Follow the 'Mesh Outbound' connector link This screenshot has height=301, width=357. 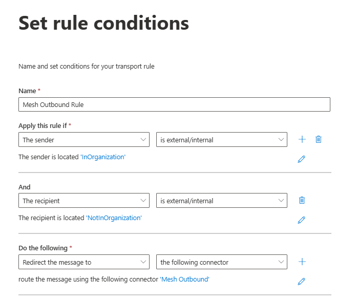click(x=185, y=279)
